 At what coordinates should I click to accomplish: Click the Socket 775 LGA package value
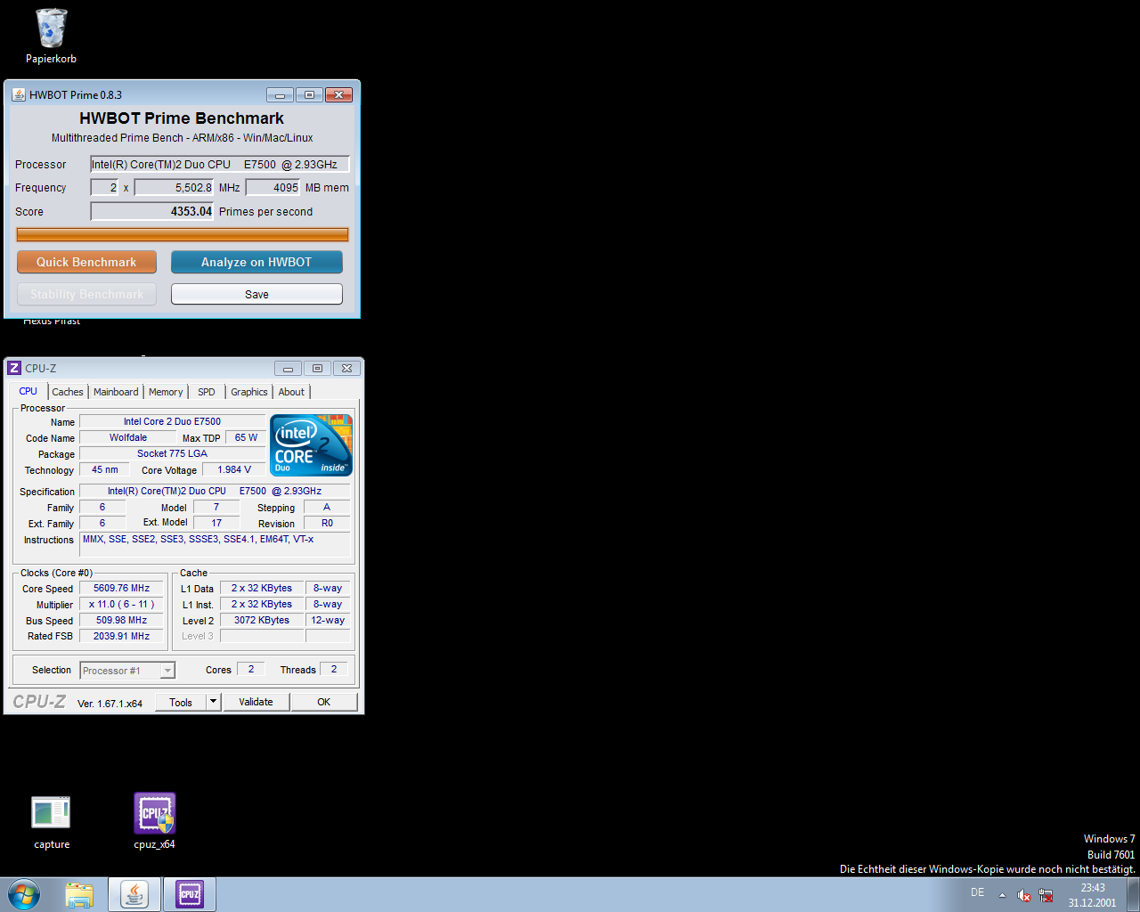(x=173, y=453)
